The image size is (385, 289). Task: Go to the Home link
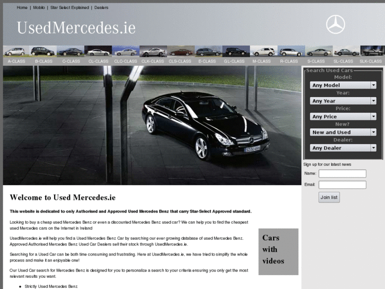point(22,7)
